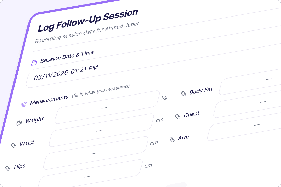Click the Measurements section label

coord(49,100)
